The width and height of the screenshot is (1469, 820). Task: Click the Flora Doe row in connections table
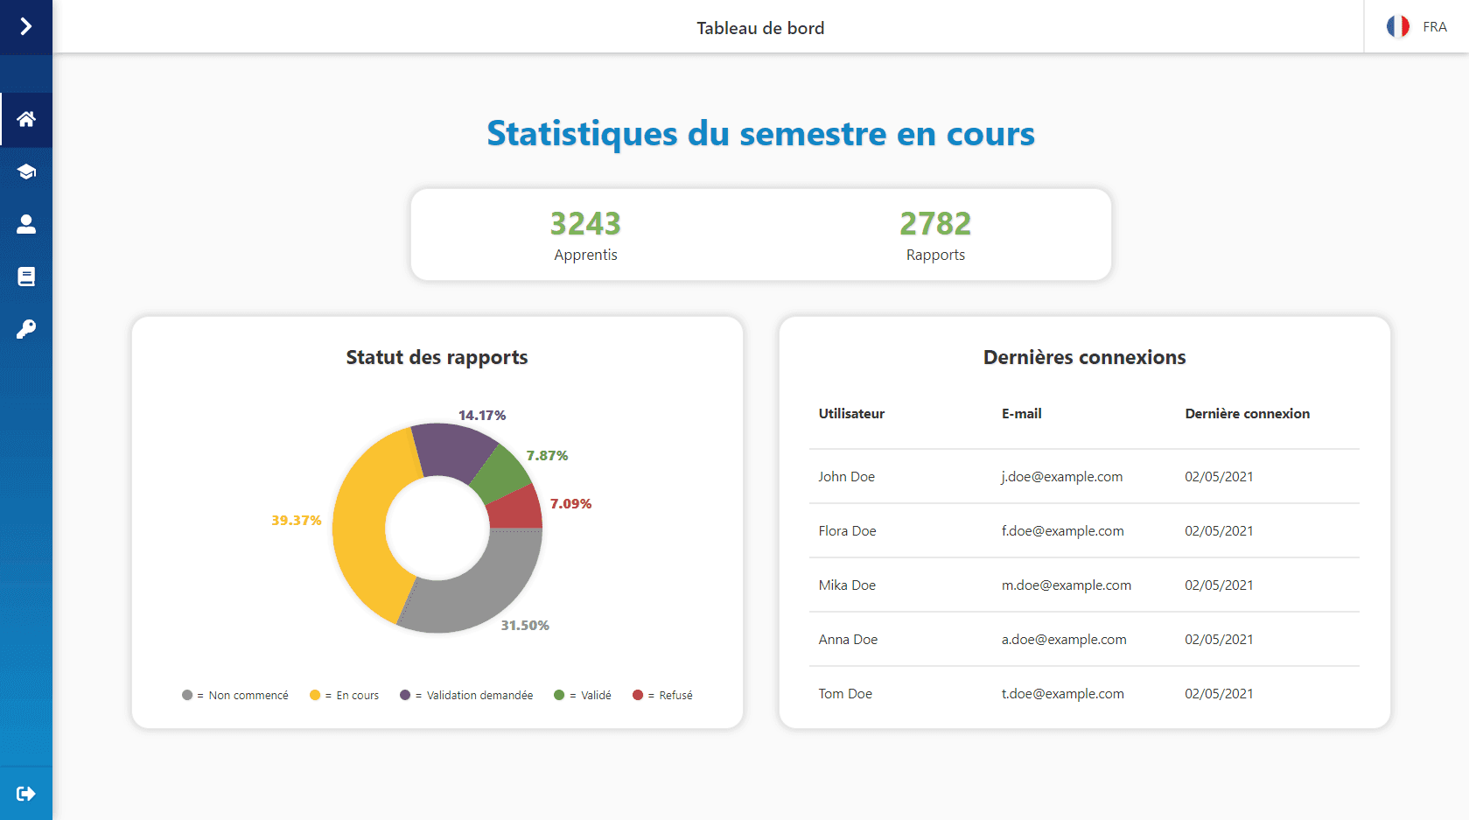click(1083, 530)
